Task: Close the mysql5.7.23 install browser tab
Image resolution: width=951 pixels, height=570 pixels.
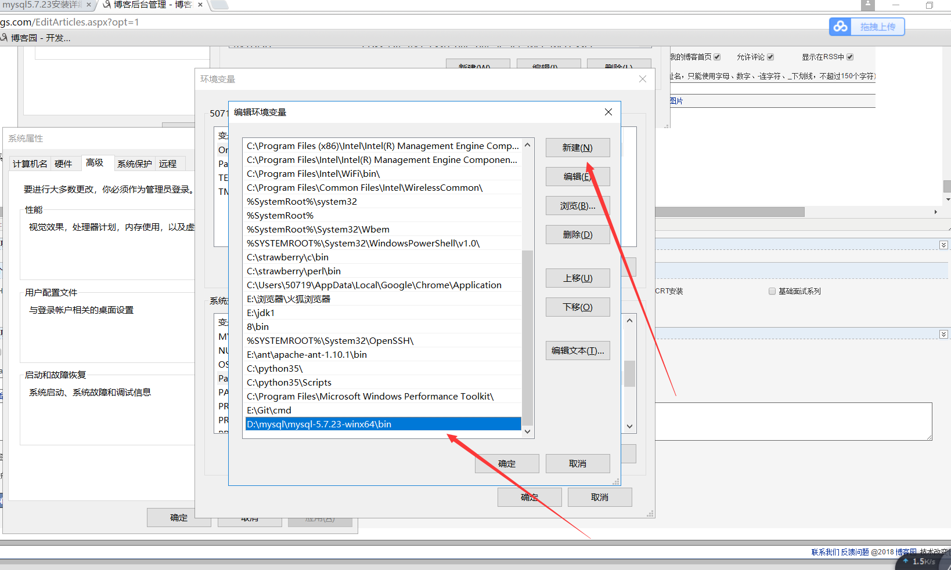Action: coord(89,5)
